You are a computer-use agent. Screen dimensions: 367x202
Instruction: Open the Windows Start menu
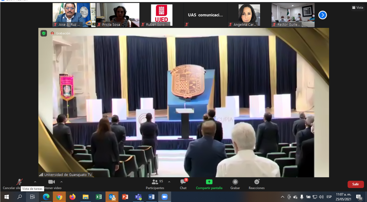tap(6, 197)
